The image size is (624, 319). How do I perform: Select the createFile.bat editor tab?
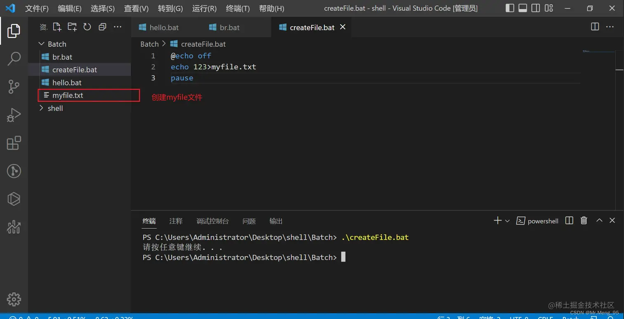click(x=312, y=27)
